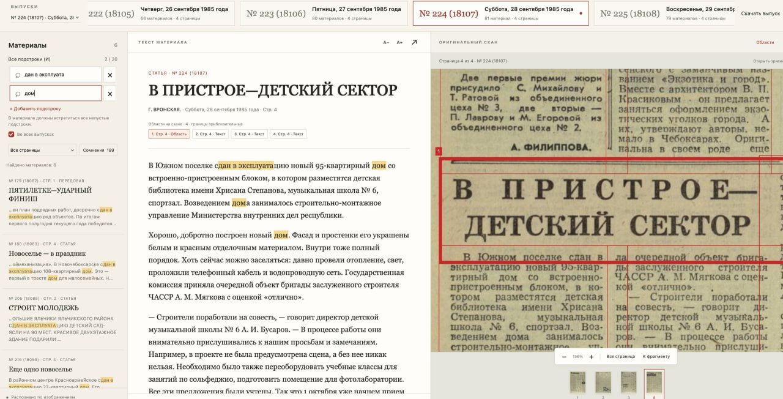Click 'Скачать выпуск' download button

760,13
